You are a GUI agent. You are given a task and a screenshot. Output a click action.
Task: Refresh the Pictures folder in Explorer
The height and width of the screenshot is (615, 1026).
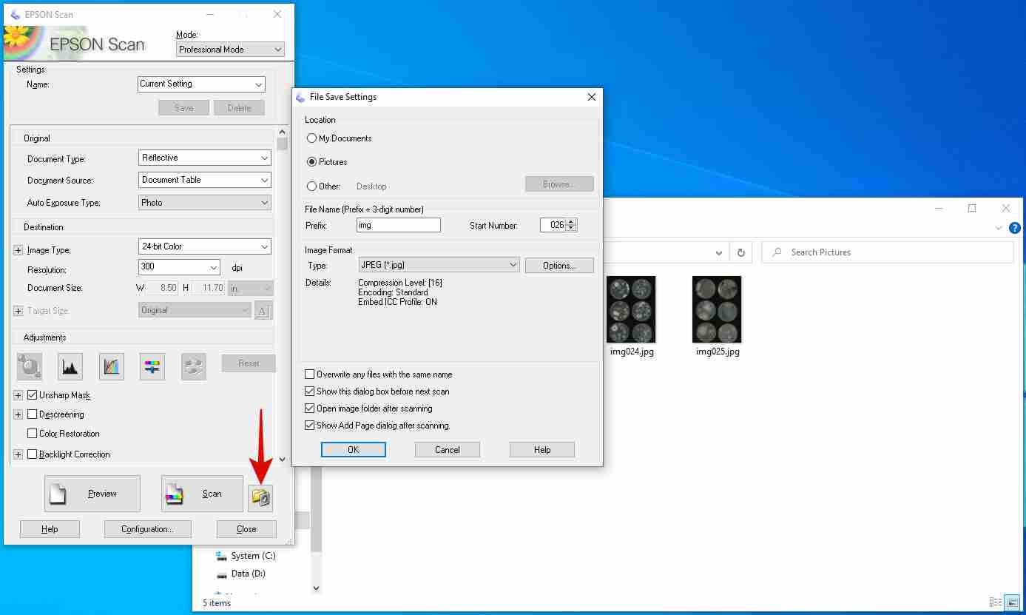(x=740, y=252)
